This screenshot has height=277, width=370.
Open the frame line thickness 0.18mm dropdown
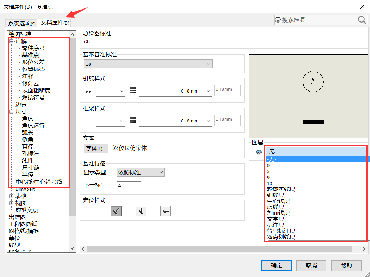(x=175, y=121)
